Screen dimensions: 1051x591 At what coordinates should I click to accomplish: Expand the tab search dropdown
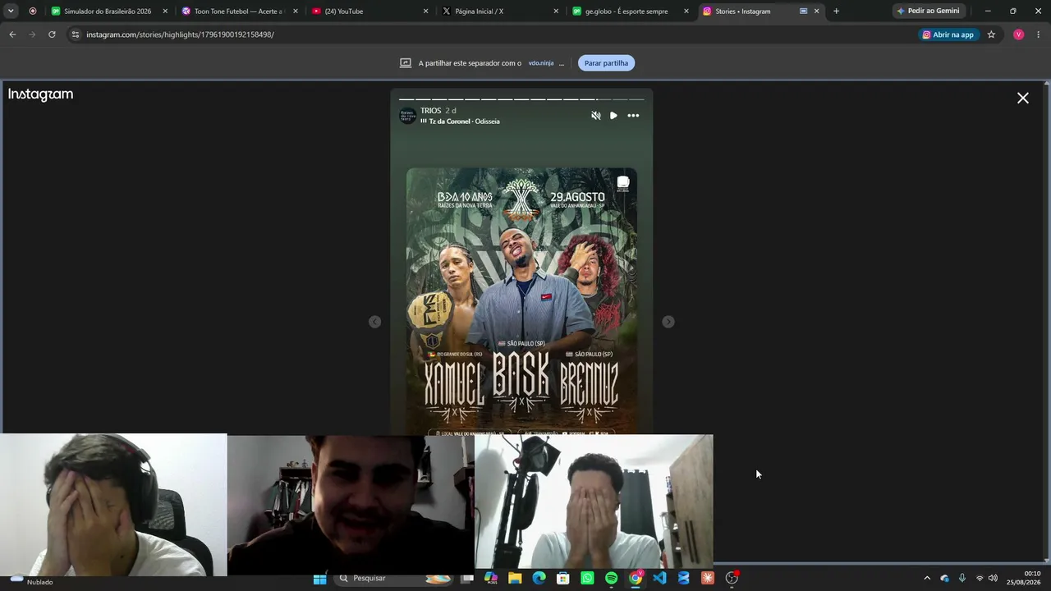click(x=11, y=11)
